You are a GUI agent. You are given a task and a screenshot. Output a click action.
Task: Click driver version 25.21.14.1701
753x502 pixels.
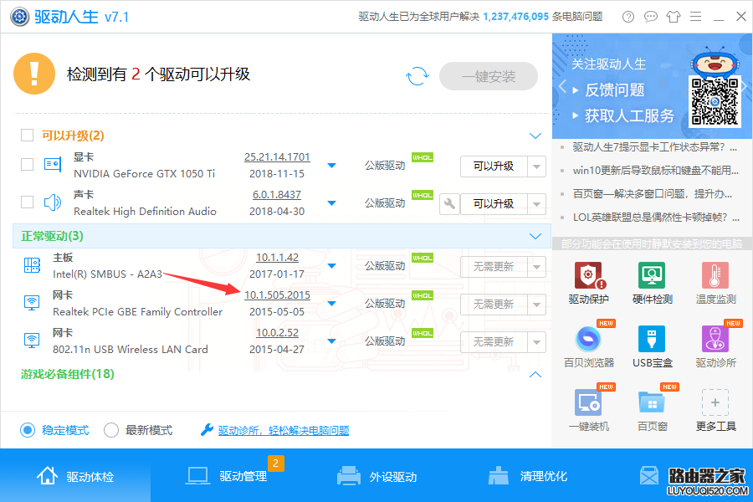pos(277,157)
